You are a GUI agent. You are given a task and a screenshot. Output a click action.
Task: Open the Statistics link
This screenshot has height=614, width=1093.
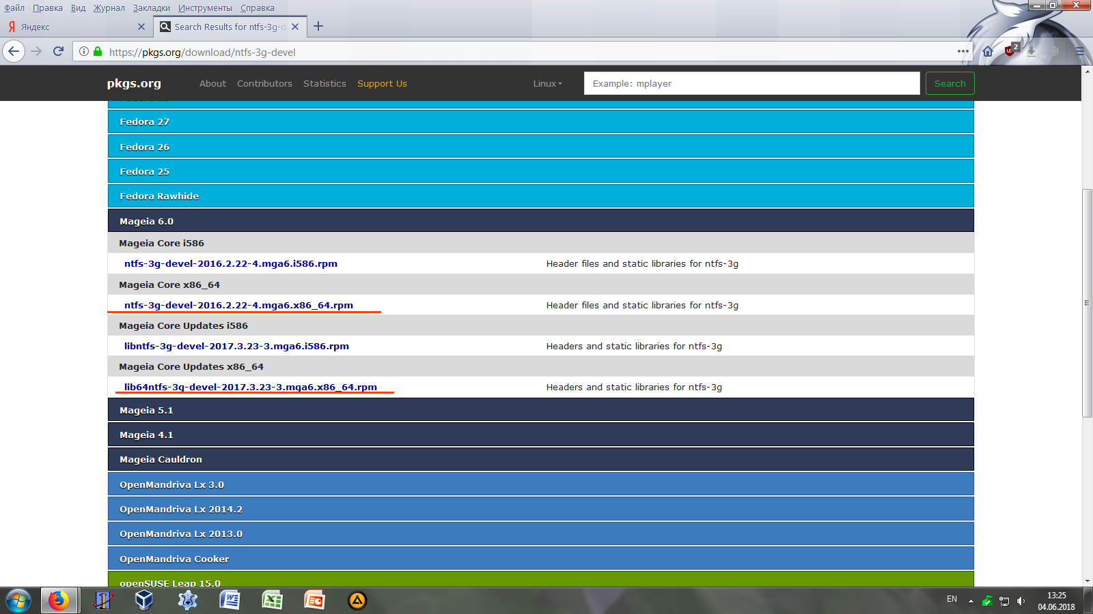click(324, 83)
